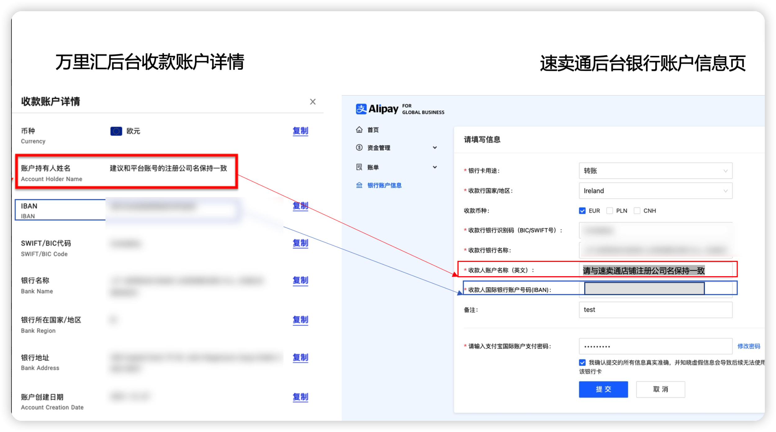
Task: Toggle the 我确认提交的所有信息真实准确 confirmation checkbox
Action: tap(582, 362)
